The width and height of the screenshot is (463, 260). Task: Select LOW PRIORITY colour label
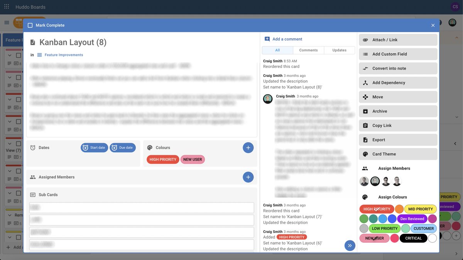pyautogui.click(x=385, y=228)
